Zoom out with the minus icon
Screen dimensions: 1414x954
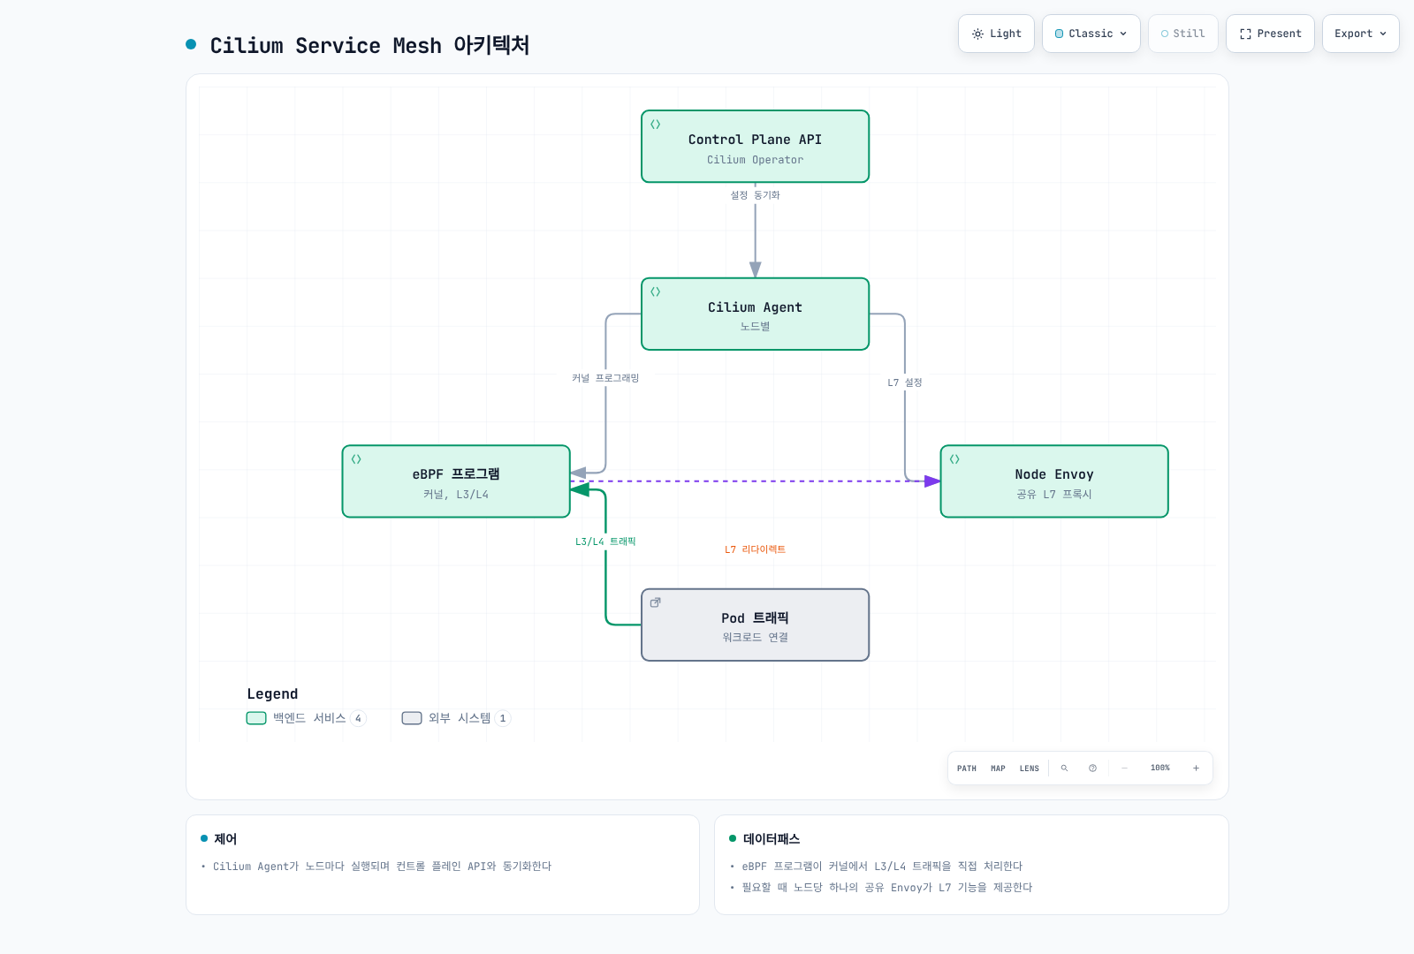pyautogui.click(x=1124, y=768)
